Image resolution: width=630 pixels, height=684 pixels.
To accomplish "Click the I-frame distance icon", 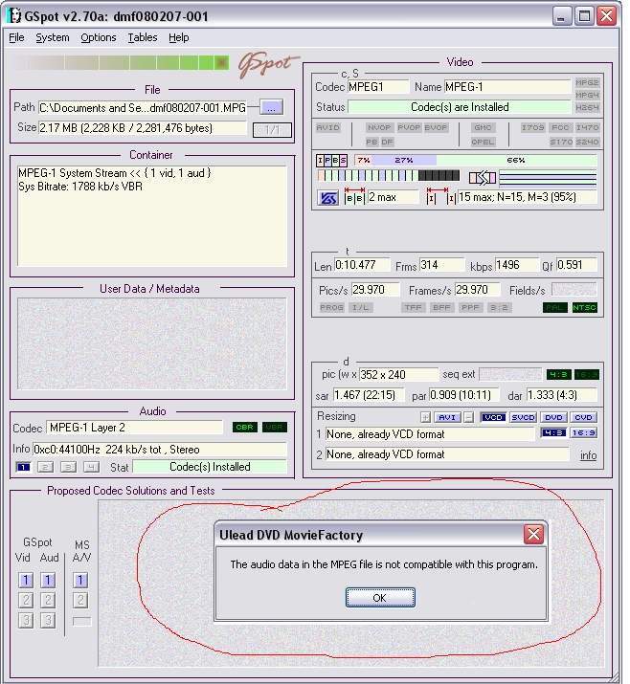I will tap(441, 197).
